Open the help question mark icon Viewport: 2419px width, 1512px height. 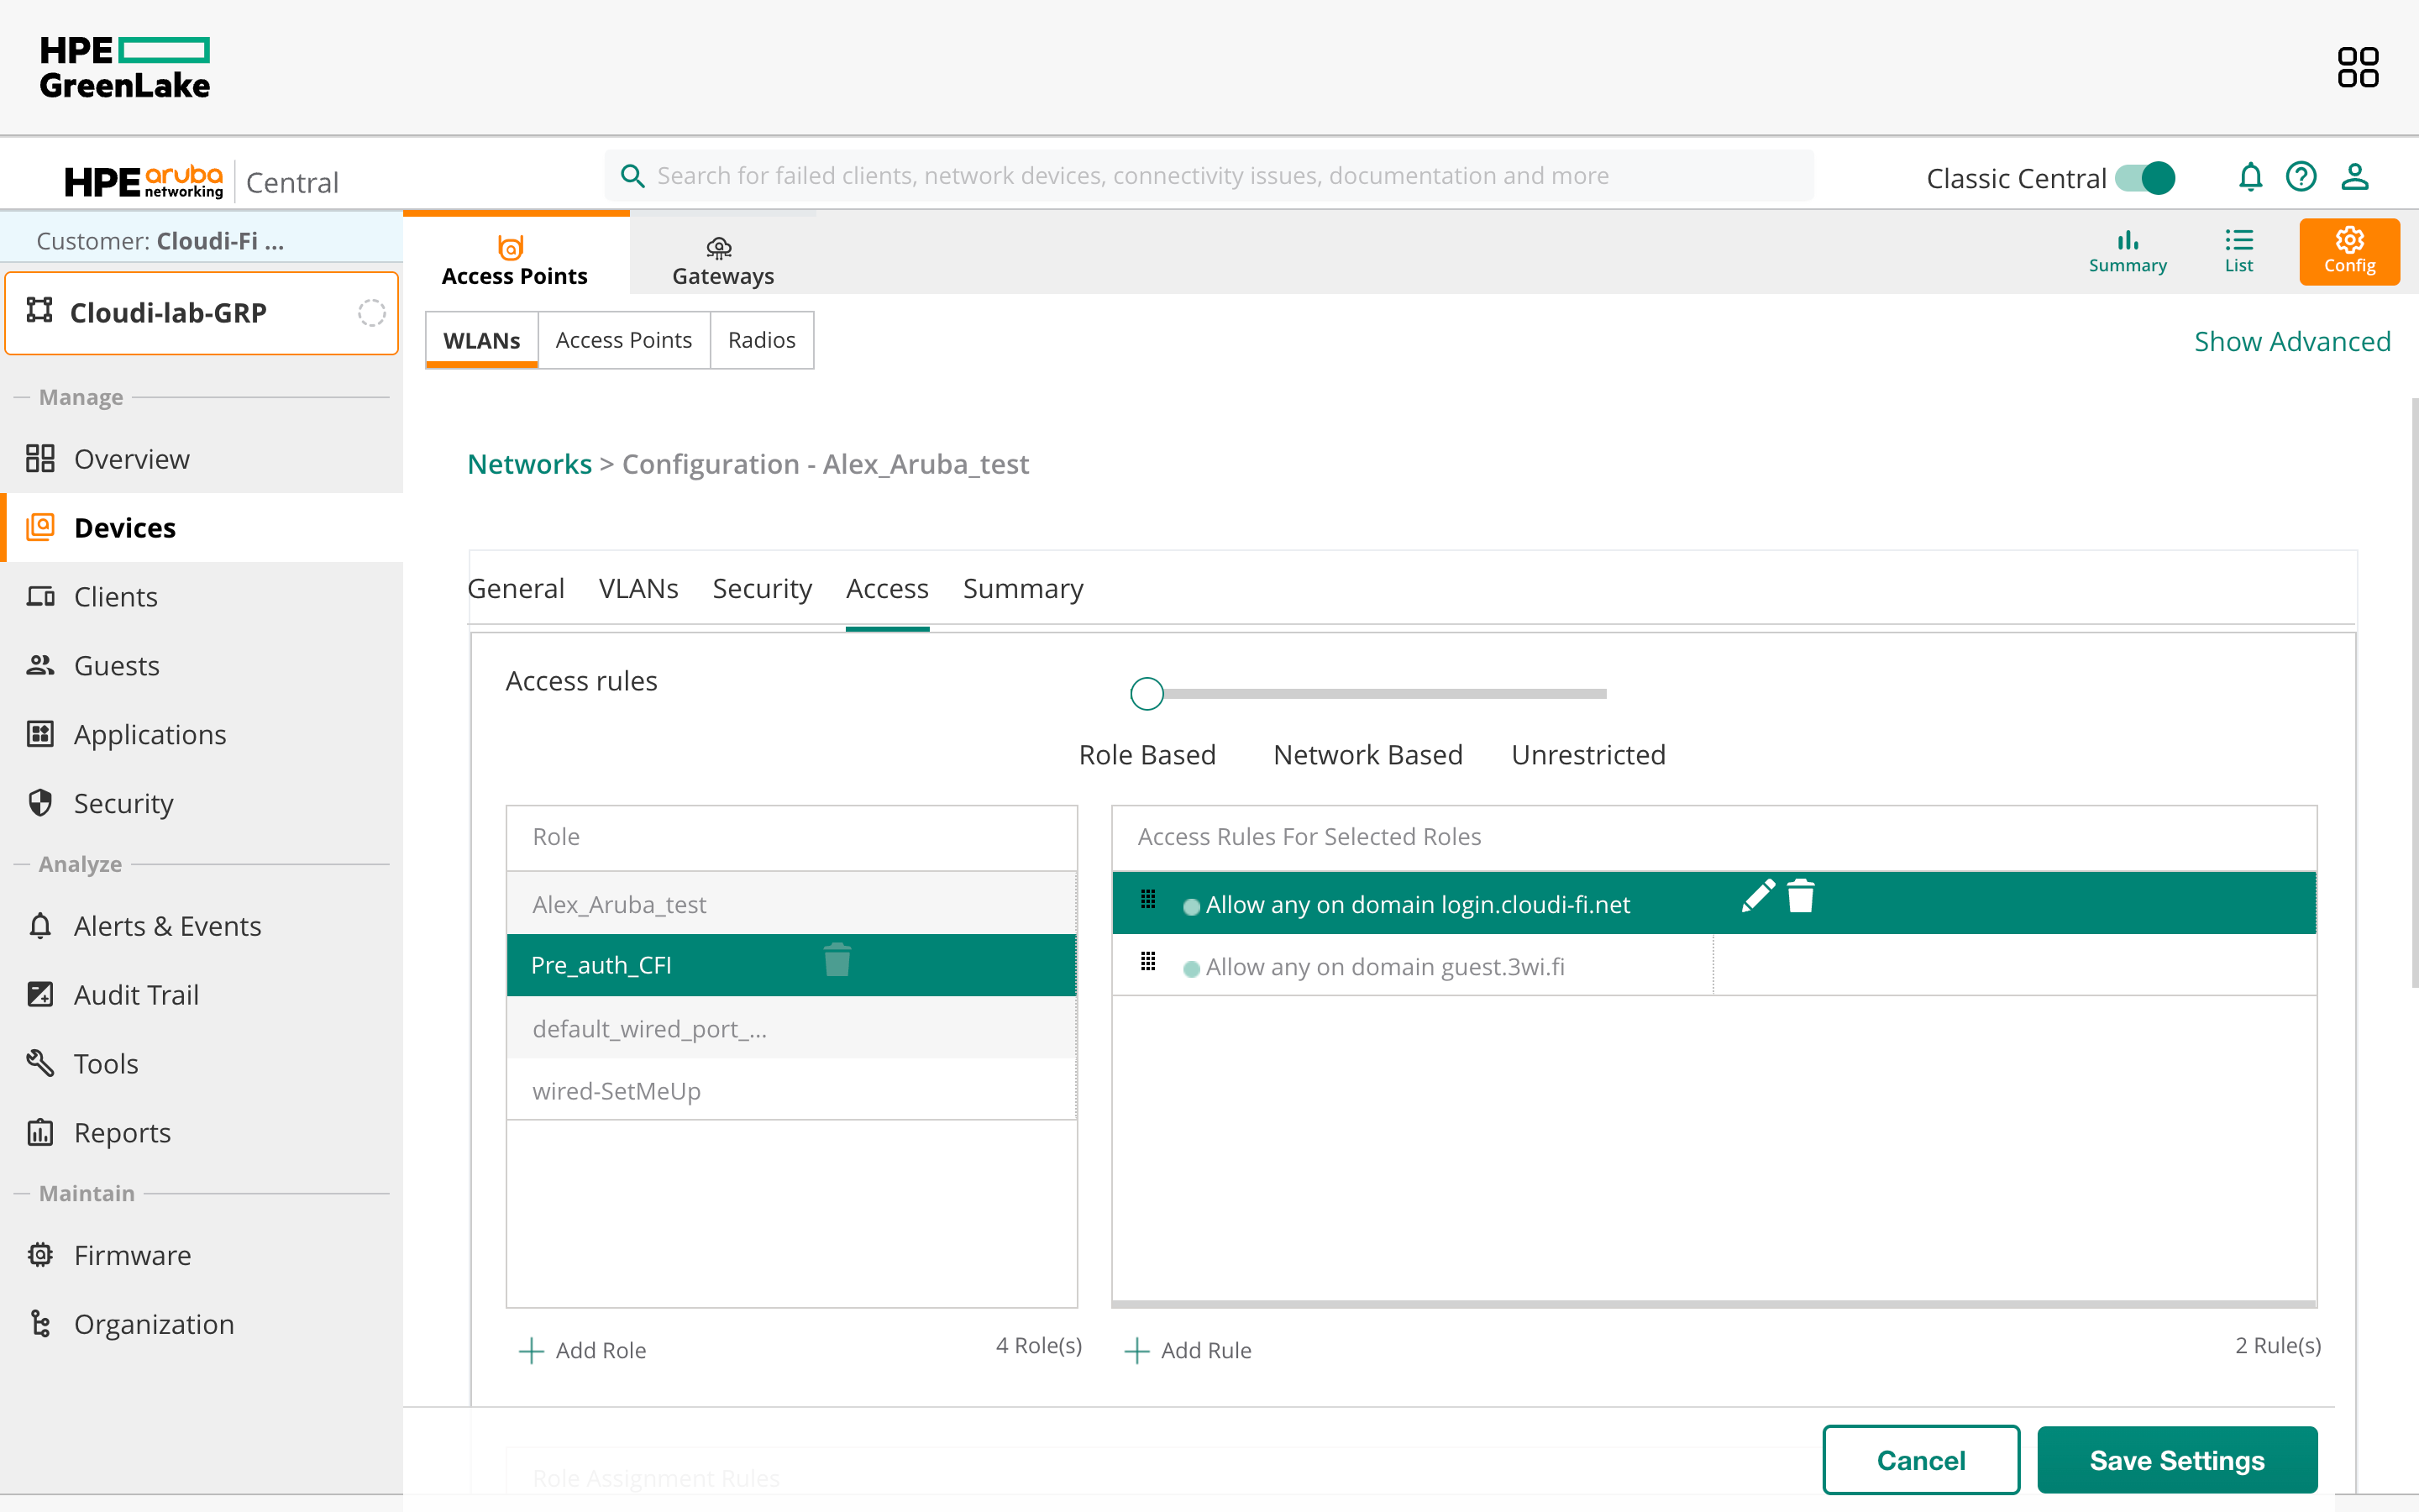pos(2300,177)
